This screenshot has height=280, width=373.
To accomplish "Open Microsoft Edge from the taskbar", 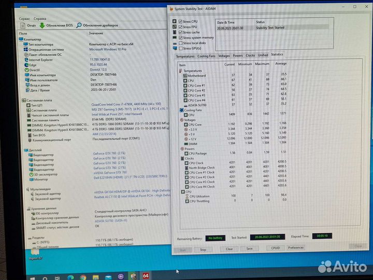I will pyautogui.click(x=70, y=277).
